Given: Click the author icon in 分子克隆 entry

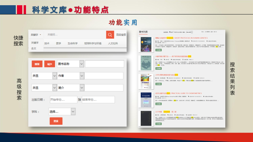Looking at the screenshot, I should (x=156, y=115).
